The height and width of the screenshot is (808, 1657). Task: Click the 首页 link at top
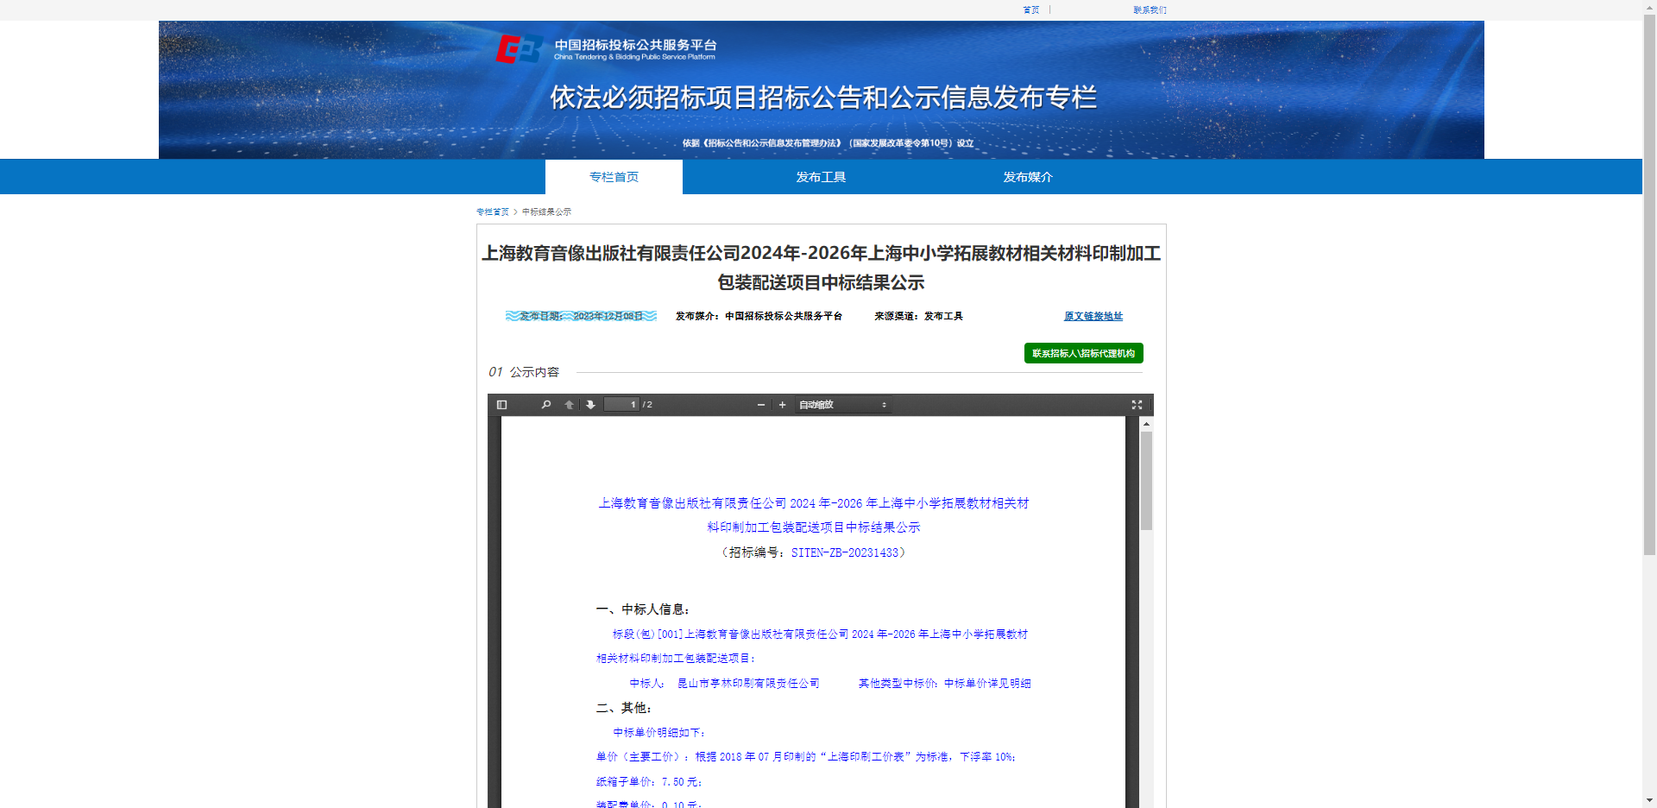1031,10
